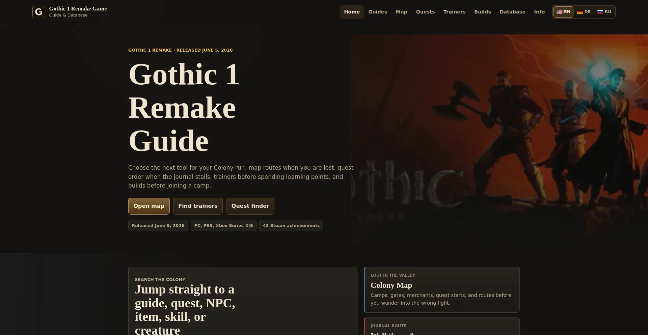
Task: Click the Open map button
Action: pyautogui.click(x=149, y=206)
